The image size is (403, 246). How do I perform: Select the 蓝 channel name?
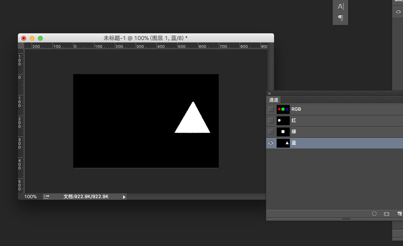(294, 143)
